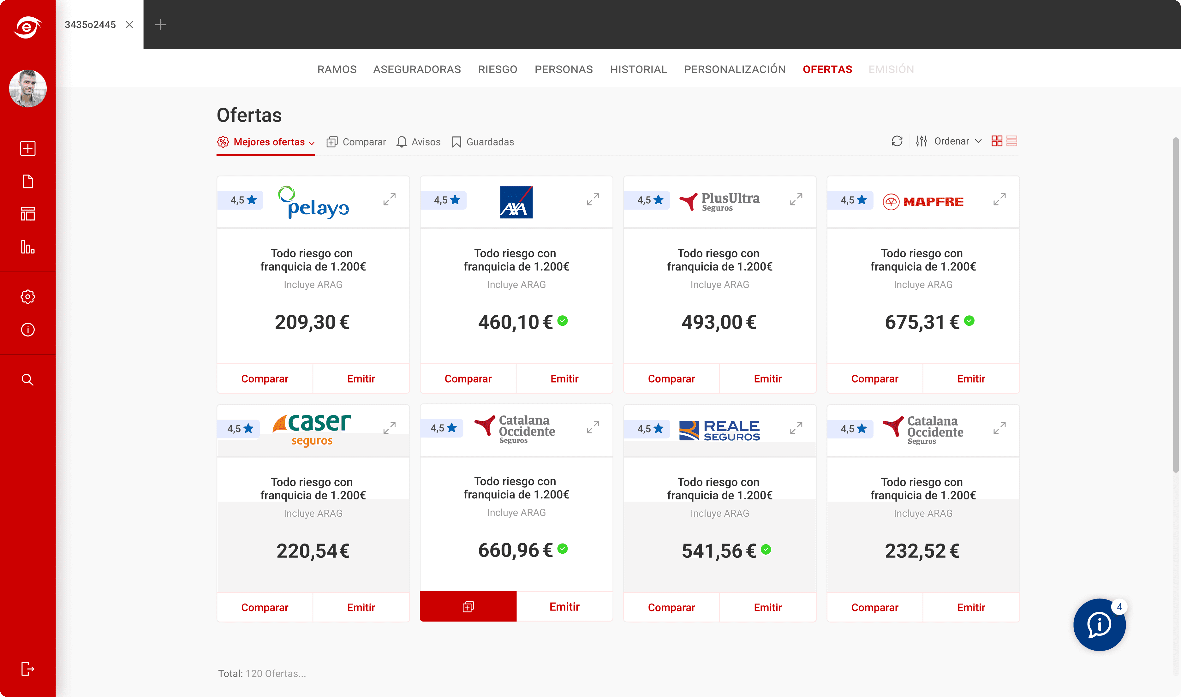Expand the REALE Seguros offer card
Image resolution: width=1181 pixels, height=697 pixels.
(x=796, y=428)
